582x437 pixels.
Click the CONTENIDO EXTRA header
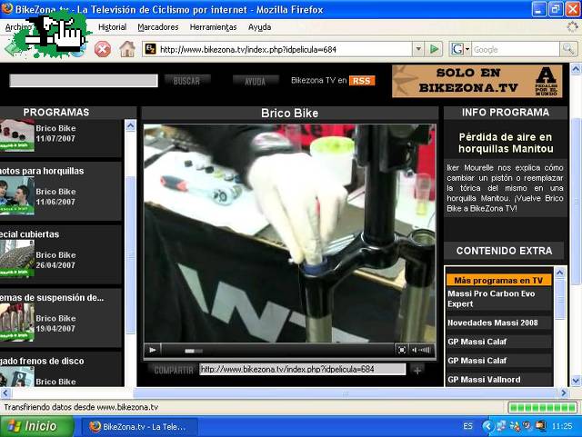(x=504, y=251)
